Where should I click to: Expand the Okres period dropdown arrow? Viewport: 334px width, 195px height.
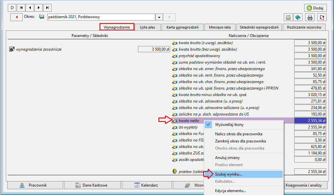pyautogui.click(x=159, y=17)
